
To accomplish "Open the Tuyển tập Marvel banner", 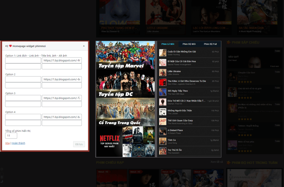I will tap(125, 55).
